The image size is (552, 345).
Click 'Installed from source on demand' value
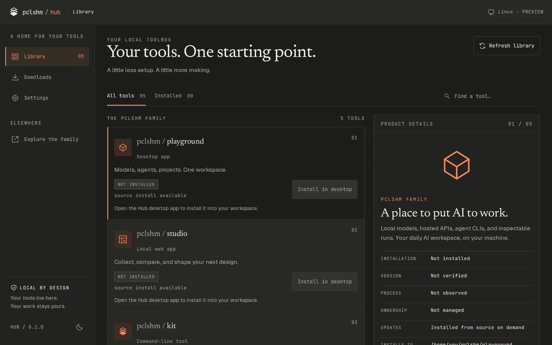(x=477, y=328)
